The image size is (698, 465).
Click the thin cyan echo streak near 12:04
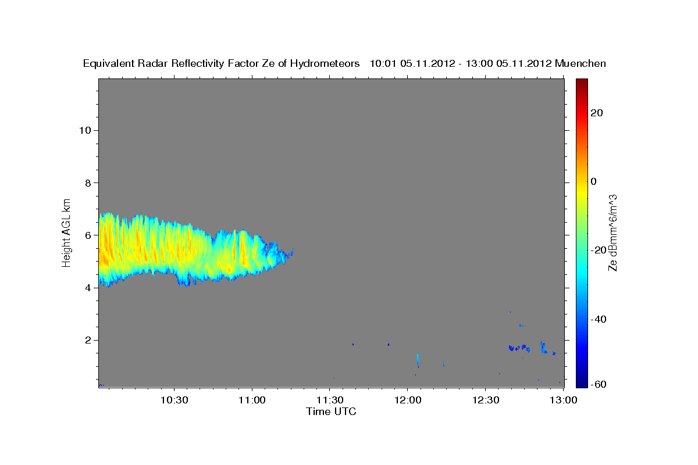coord(418,360)
